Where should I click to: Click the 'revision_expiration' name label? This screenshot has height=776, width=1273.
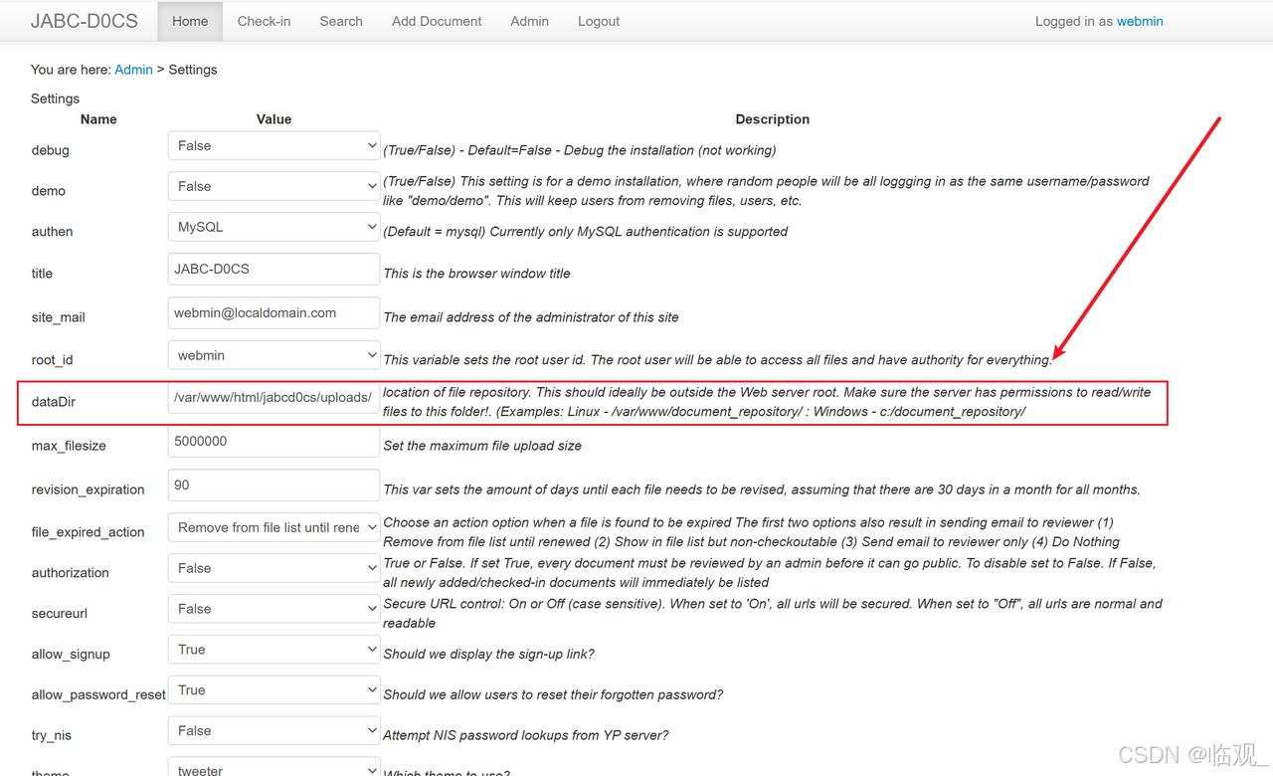pyautogui.click(x=88, y=489)
